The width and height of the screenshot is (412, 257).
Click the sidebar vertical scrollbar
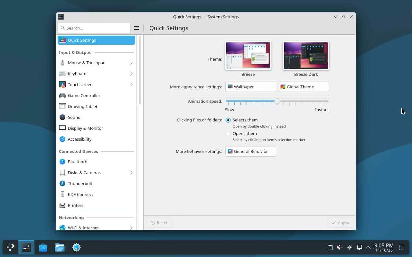[140, 70]
